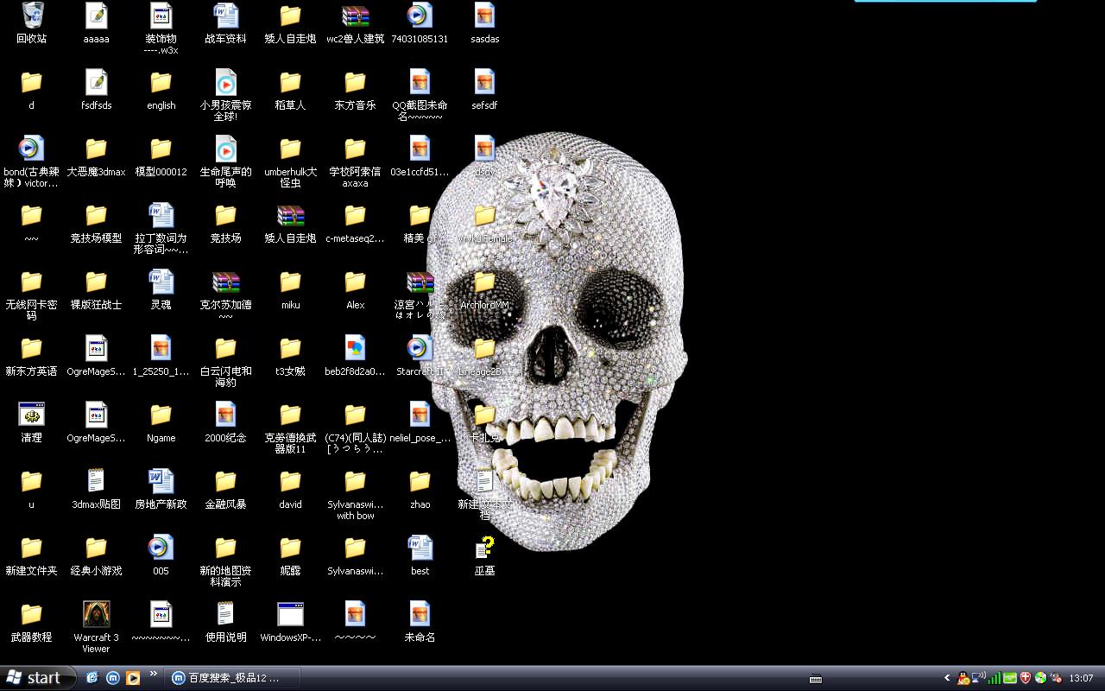Select the english folder
The height and width of the screenshot is (691, 1105).
click(161, 82)
